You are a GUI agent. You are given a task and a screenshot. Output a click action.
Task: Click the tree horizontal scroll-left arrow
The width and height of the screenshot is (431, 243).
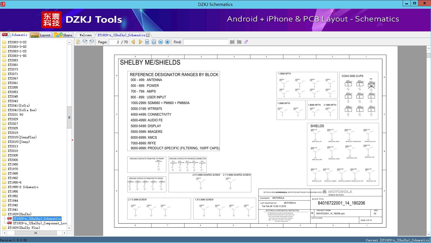[x=5, y=233]
